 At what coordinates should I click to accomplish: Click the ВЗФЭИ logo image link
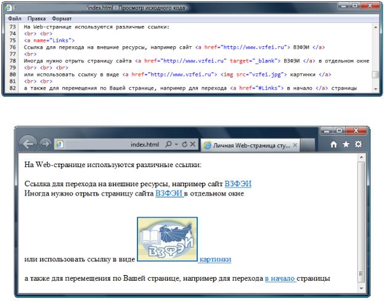coord(167,239)
